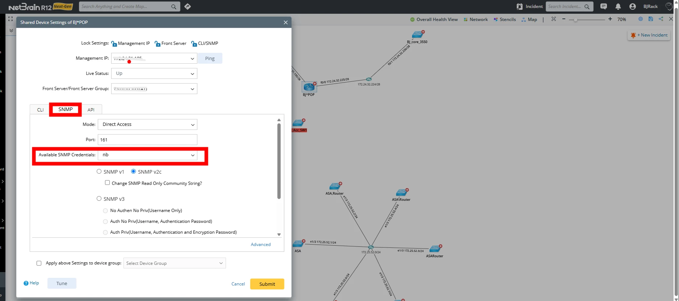Select the Acc_SW1 switch icon
Screen dimensions: 679x301
point(299,123)
